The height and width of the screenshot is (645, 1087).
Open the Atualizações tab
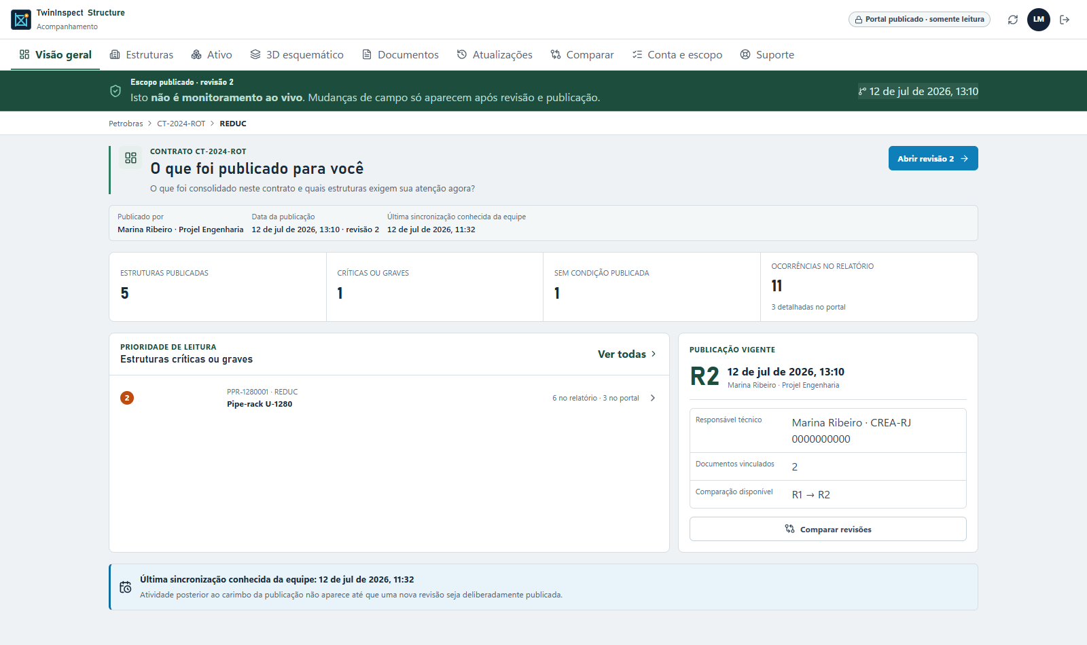pyautogui.click(x=495, y=54)
